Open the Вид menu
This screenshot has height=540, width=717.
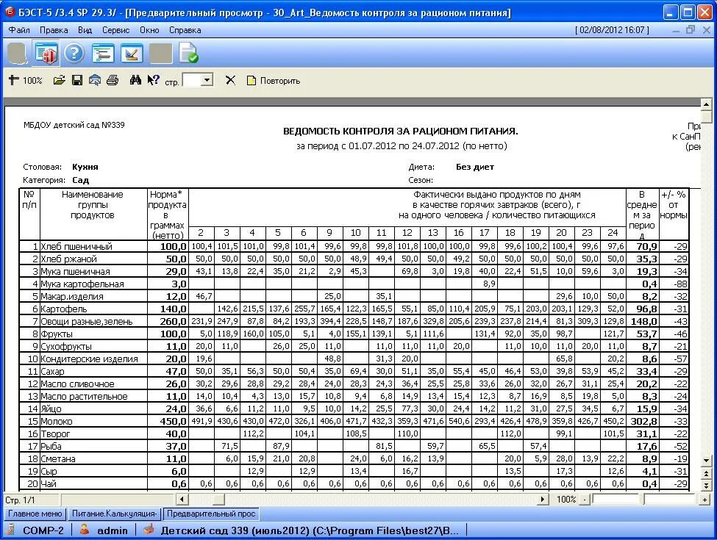click(x=85, y=30)
